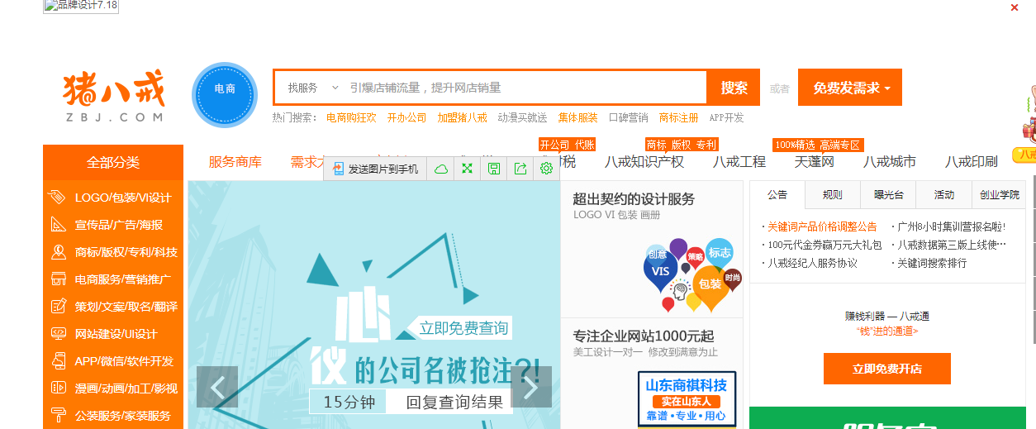Viewport: 1036px width, 429px height.
Task: Switch to the 规则 tab
Action: point(833,195)
